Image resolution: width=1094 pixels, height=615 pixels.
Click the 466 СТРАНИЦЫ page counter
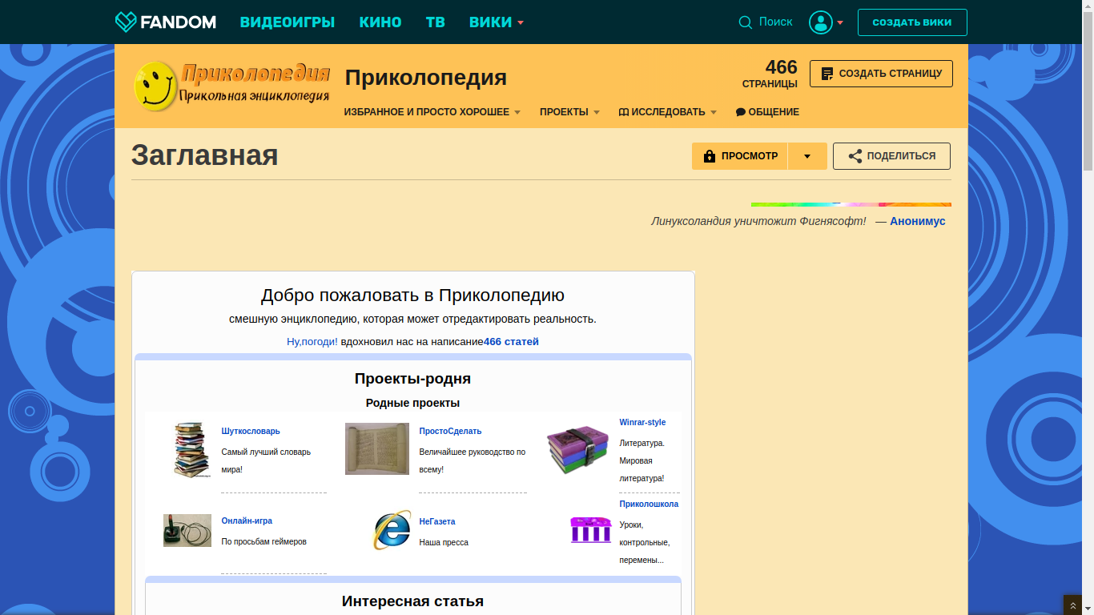click(770, 74)
